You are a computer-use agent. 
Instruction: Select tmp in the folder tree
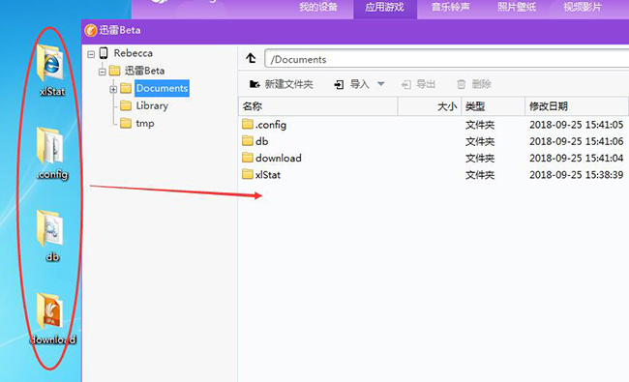(x=145, y=123)
